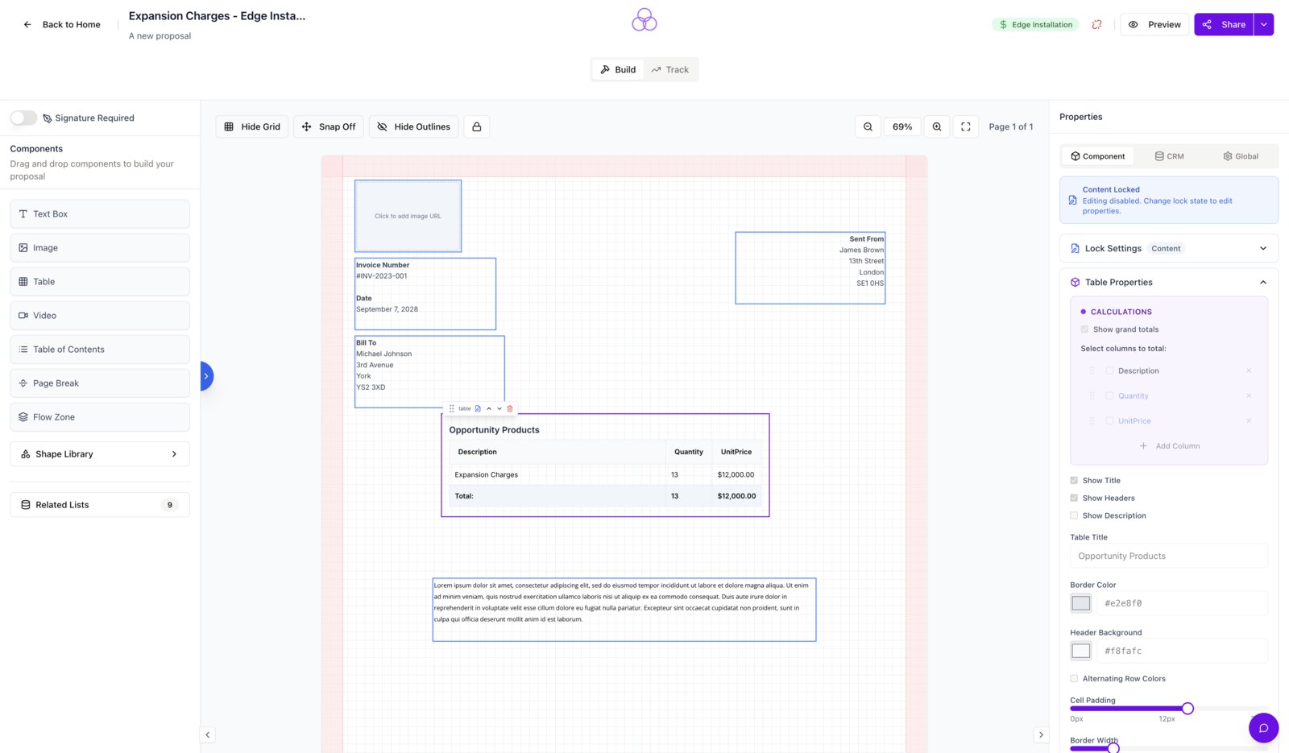
Task: Open the chat support bubble
Action: coord(1263,728)
